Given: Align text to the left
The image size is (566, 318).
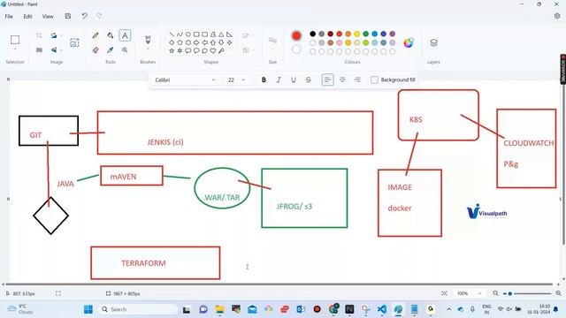Looking at the screenshot, I should (327, 79).
